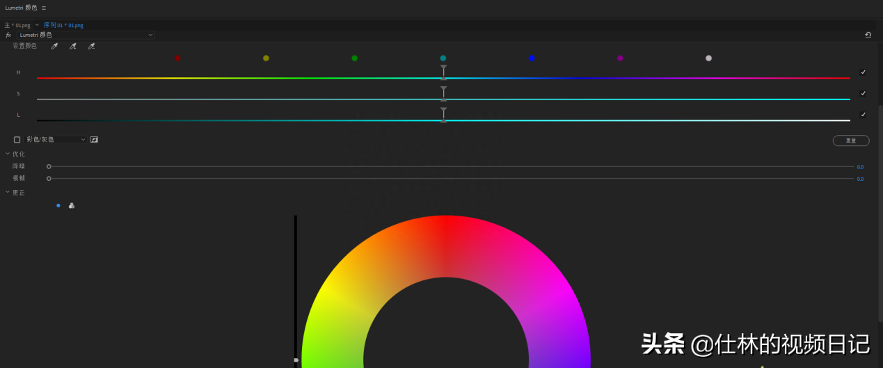
Task: Select the single color wheel mode dot
Action: 58,205
